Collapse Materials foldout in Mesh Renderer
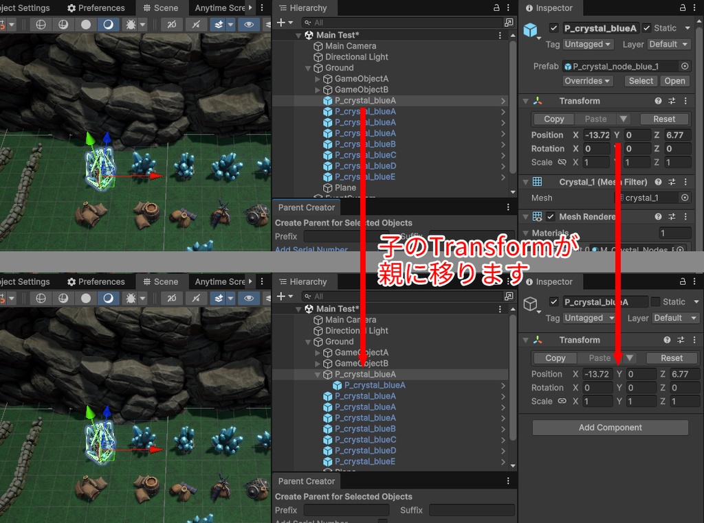Viewport: 704px width, 523px height. pyautogui.click(x=526, y=233)
